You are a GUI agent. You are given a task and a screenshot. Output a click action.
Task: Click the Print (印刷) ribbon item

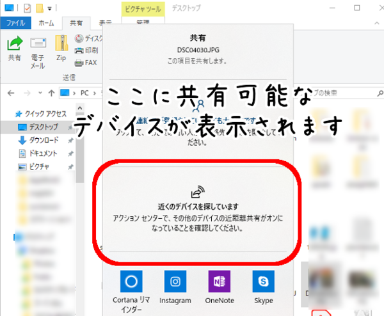(x=86, y=51)
